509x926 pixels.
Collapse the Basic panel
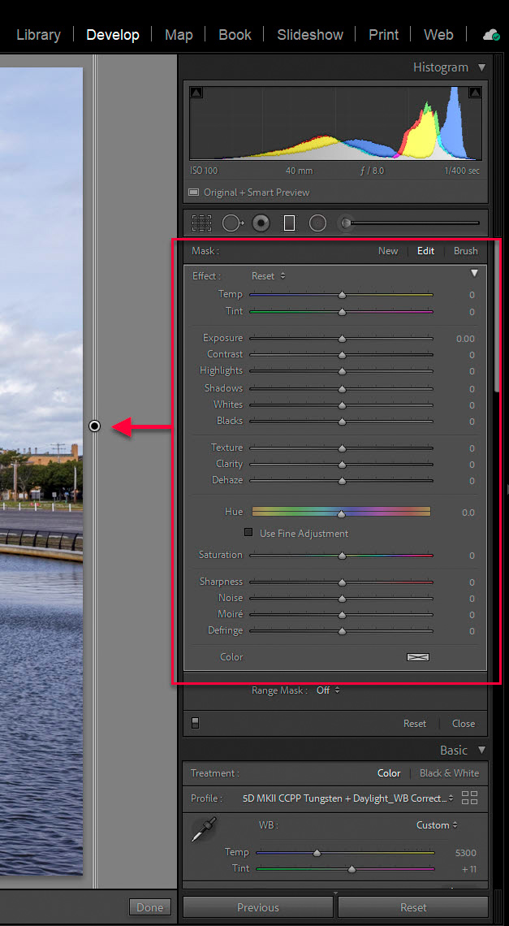[482, 750]
